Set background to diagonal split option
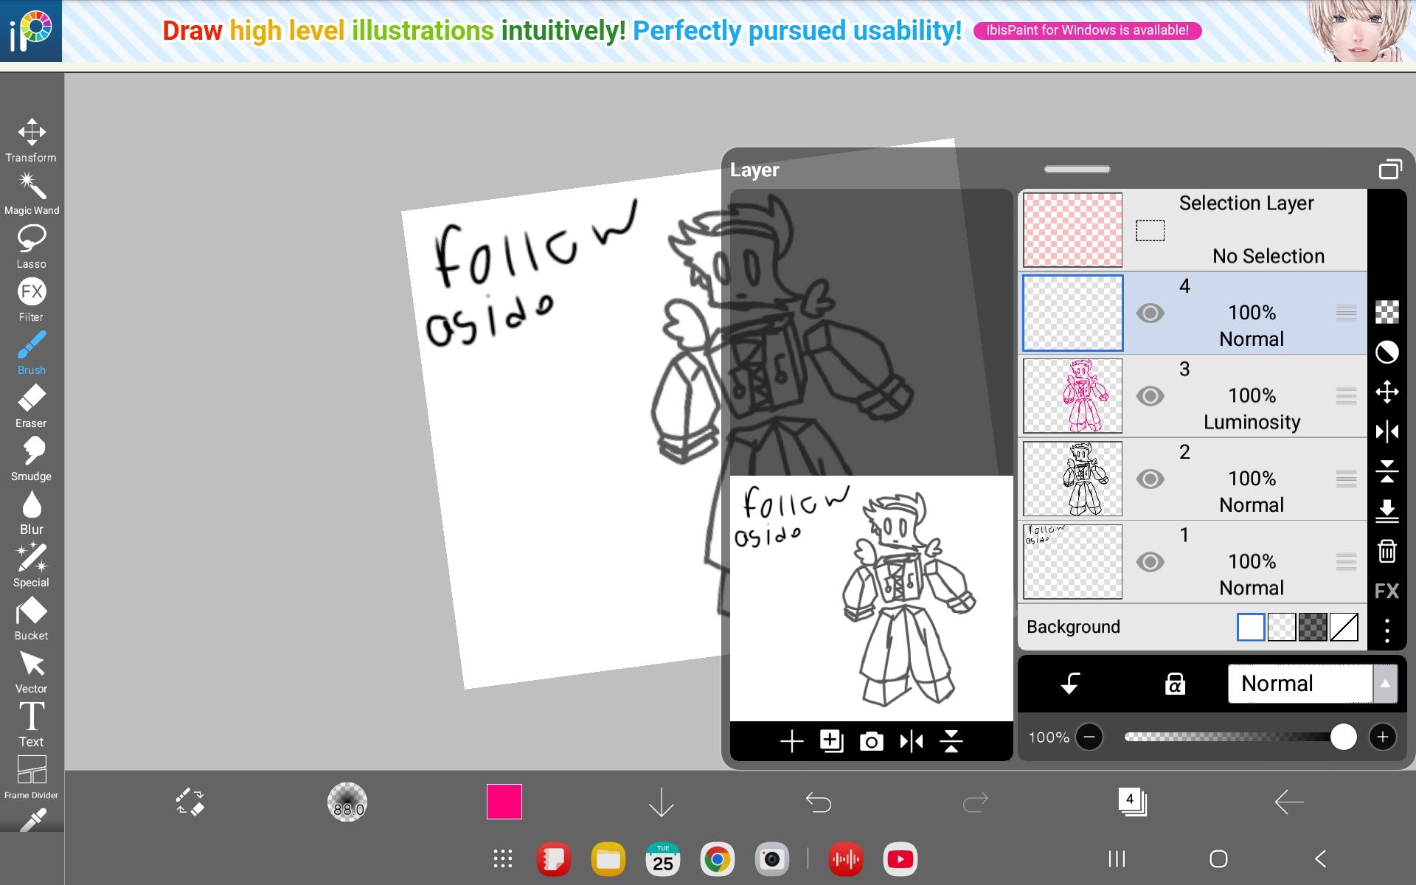 pyautogui.click(x=1344, y=627)
